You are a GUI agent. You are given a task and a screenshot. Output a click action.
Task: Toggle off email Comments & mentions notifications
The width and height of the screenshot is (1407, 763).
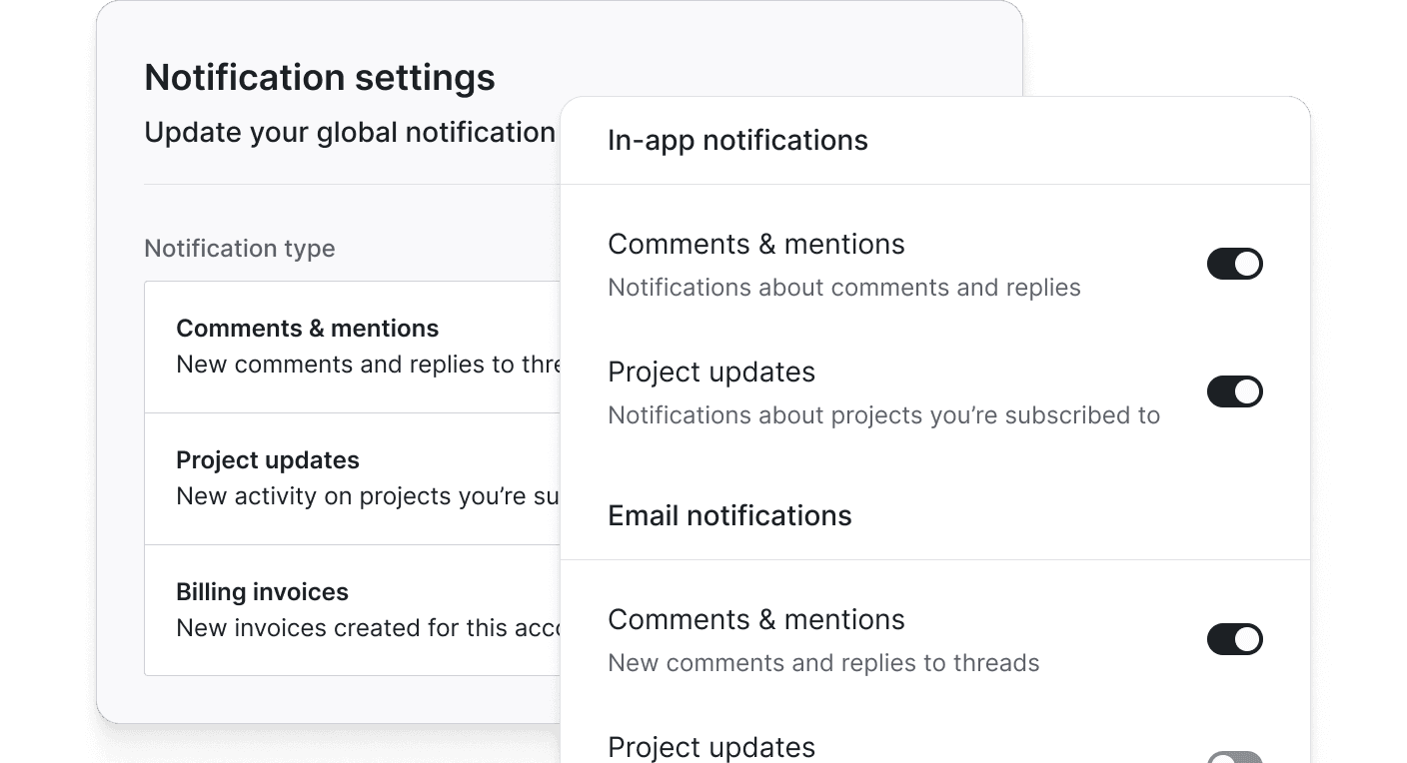1235,639
